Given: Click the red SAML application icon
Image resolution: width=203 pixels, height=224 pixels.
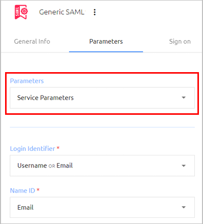Looking at the screenshot, I should click(21, 12).
